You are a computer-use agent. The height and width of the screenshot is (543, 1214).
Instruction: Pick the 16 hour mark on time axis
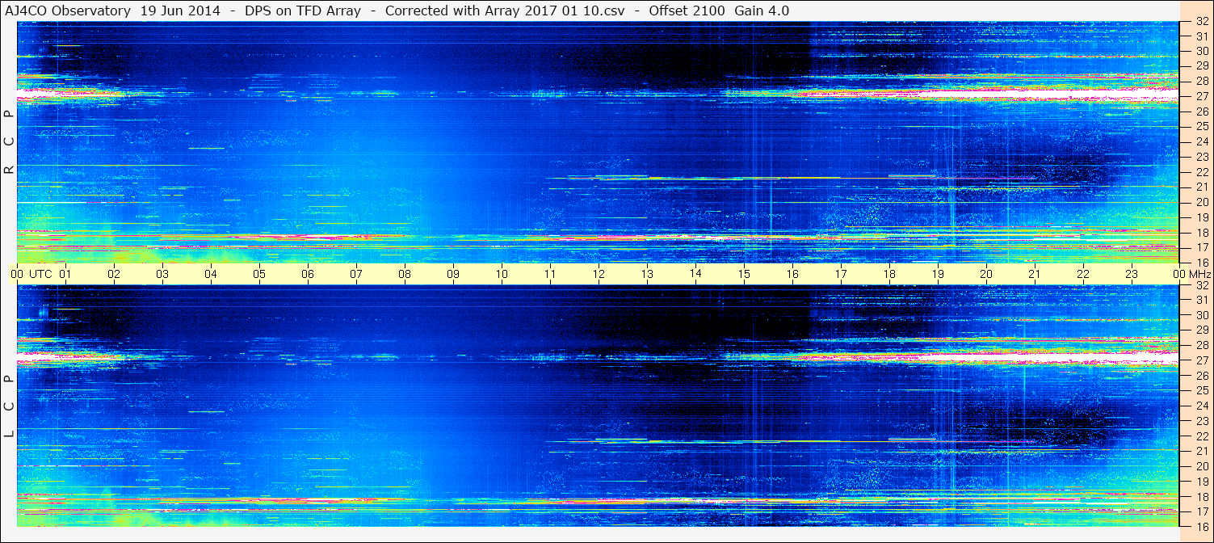coord(792,274)
